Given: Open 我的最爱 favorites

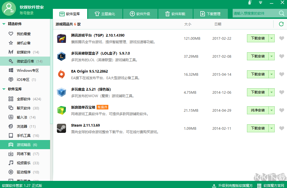Looking at the screenshot, I should click(25, 34).
